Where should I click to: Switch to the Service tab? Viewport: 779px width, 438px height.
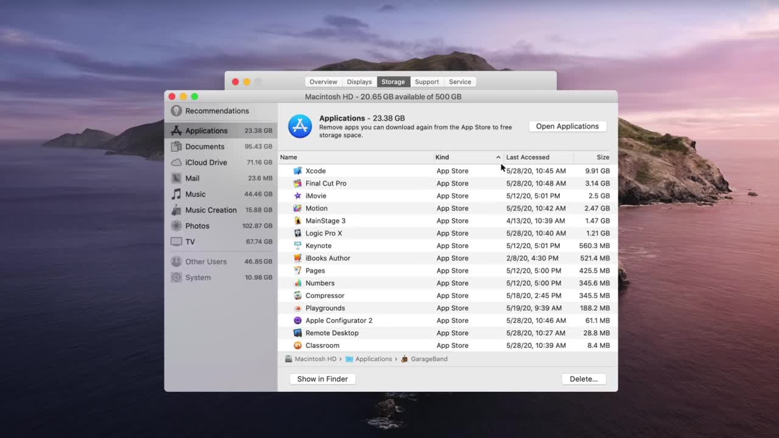tap(460, 82)
